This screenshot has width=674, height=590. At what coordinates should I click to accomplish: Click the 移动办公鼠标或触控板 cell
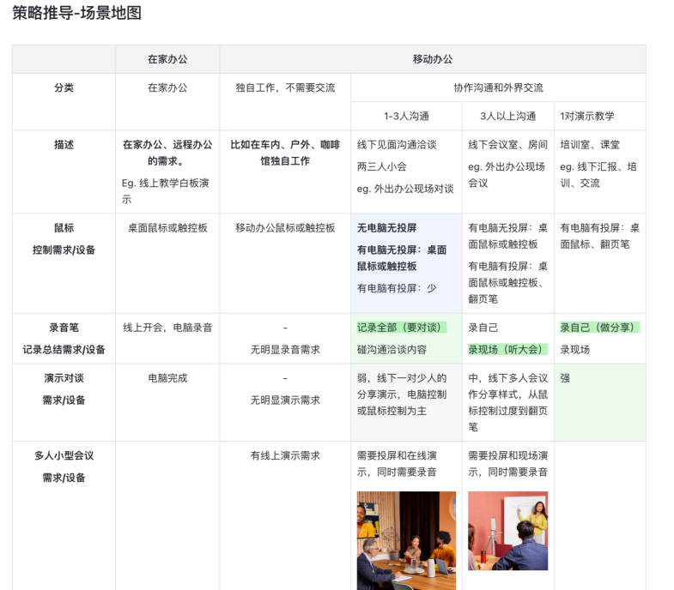285,228
